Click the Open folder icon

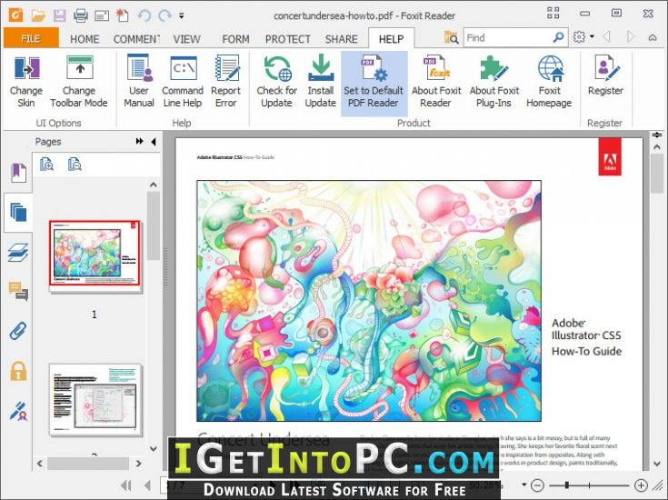coord(38,15)
